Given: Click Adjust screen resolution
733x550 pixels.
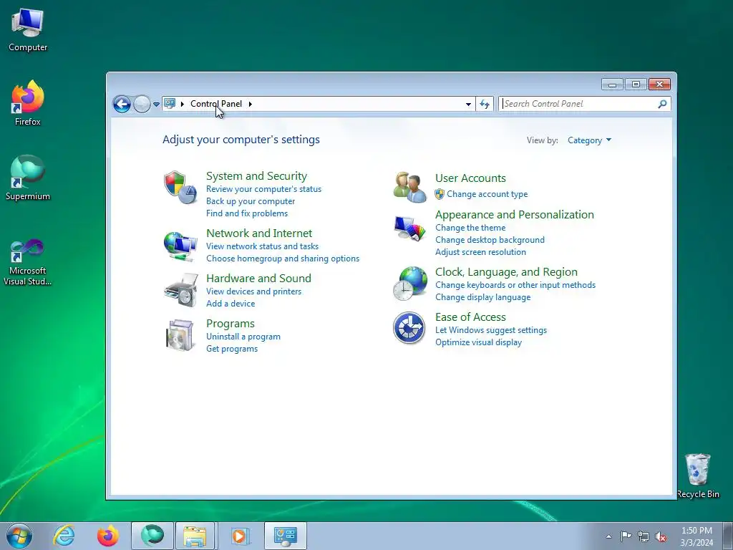Looking at the screenshot, I should [x=480, y=252].
